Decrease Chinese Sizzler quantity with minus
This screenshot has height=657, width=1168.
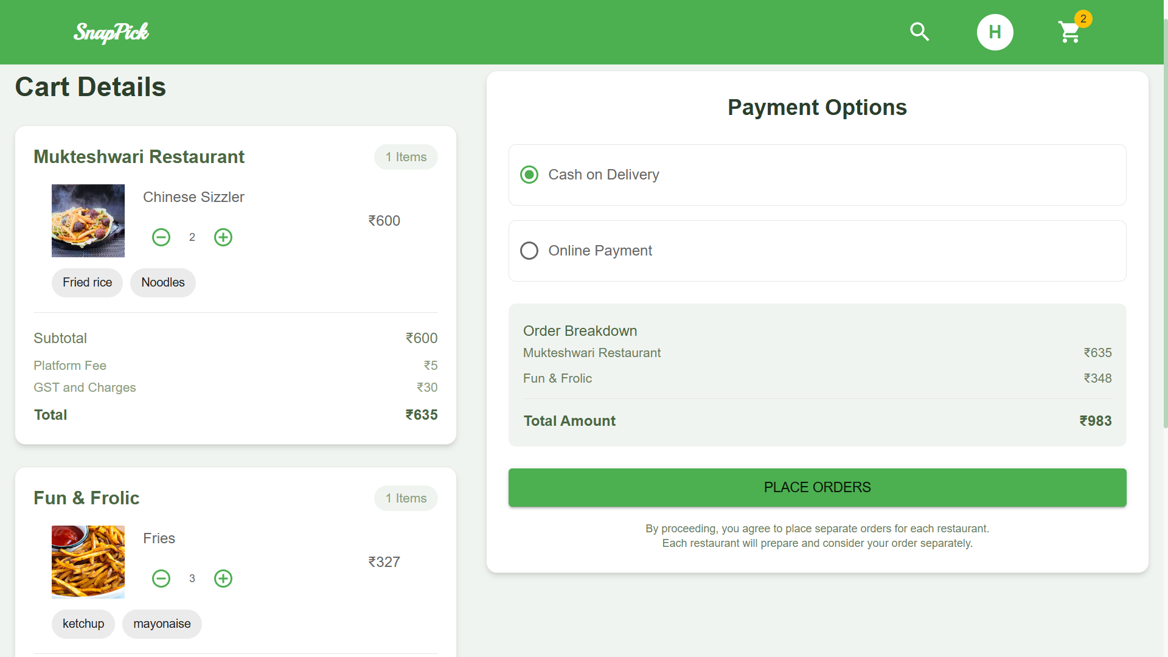coord(161,237)
